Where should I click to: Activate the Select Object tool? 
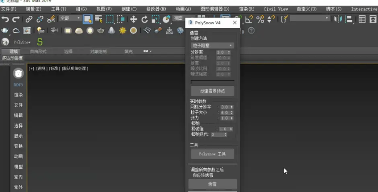88,19
